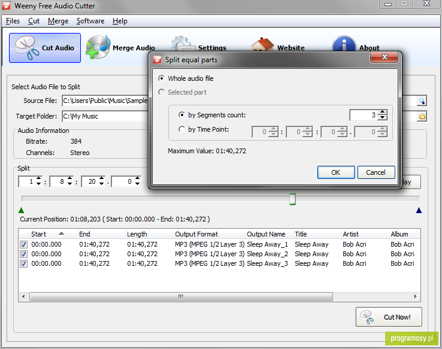Close the Split equal parts dialog
The width and height of the screenshot is (442, 349).
[x=385, y=57]
